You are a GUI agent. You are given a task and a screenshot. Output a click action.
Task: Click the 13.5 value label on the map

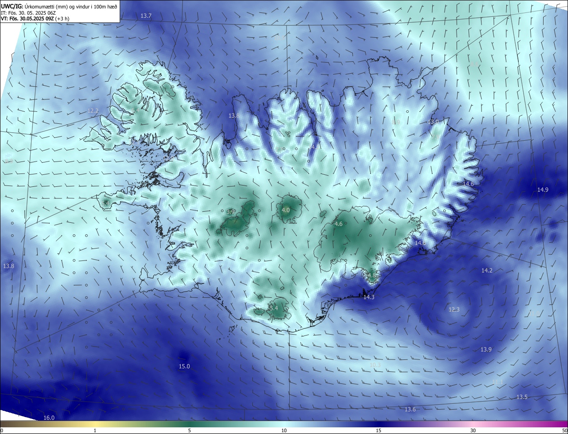point(522,397)
